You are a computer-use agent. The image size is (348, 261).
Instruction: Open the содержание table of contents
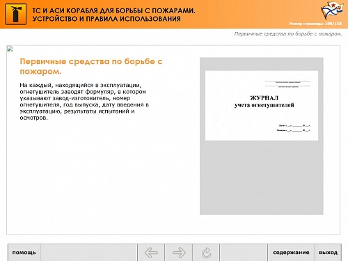click(291, 253)
